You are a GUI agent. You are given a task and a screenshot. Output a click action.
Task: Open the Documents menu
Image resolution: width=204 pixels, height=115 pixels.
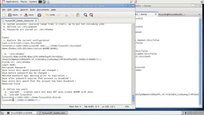[x=43, y=10]
